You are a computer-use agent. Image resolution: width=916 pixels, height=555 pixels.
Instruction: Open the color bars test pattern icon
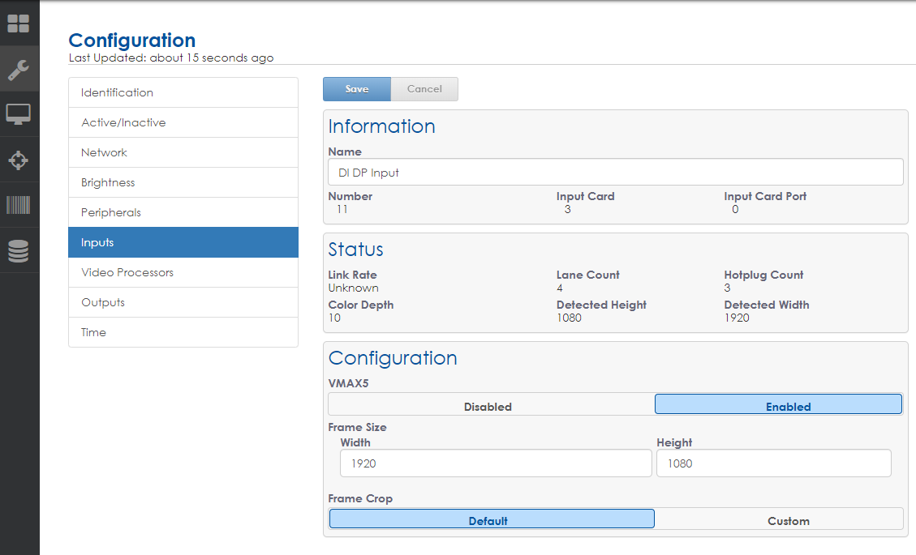coord(18,205)
